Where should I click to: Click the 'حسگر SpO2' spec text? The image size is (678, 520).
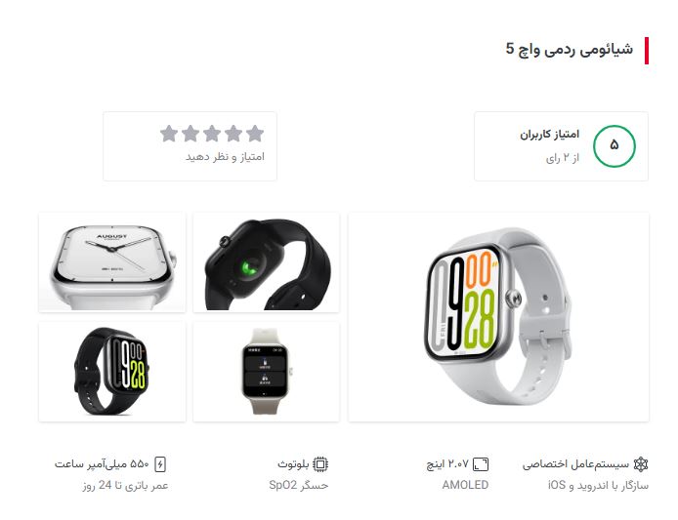[298, 486]
